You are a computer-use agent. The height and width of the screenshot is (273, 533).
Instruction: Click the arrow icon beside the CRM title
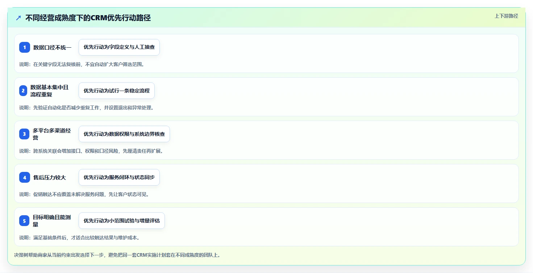pos(18,18)
